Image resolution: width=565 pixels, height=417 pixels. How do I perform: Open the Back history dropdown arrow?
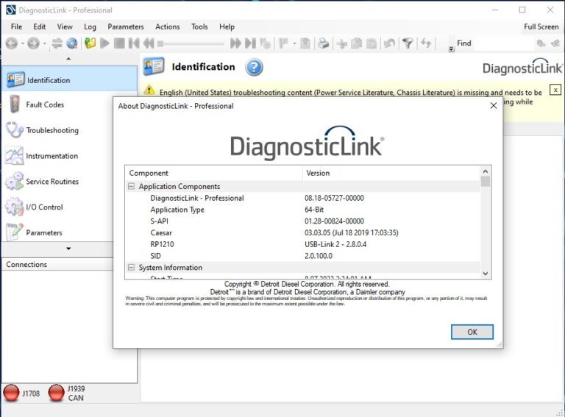(23, 44)
